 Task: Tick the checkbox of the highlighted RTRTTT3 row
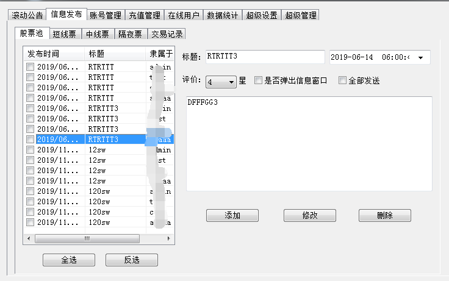click(30, 140)
